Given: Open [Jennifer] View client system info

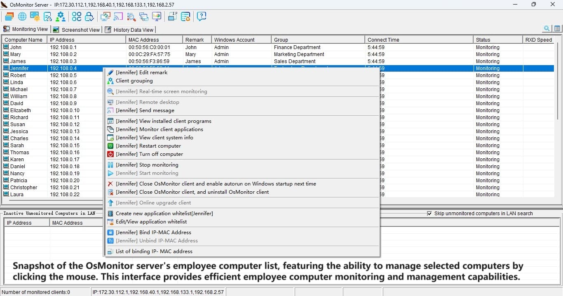Looking at the screenshot, I should click(242, 138).
